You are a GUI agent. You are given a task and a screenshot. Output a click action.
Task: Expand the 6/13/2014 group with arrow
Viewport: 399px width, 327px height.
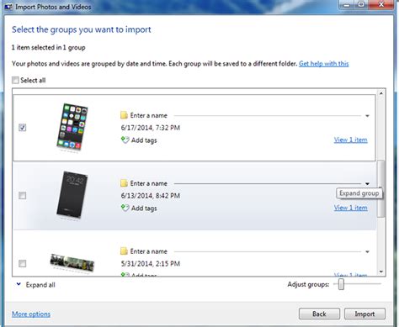tap(367, 184)
